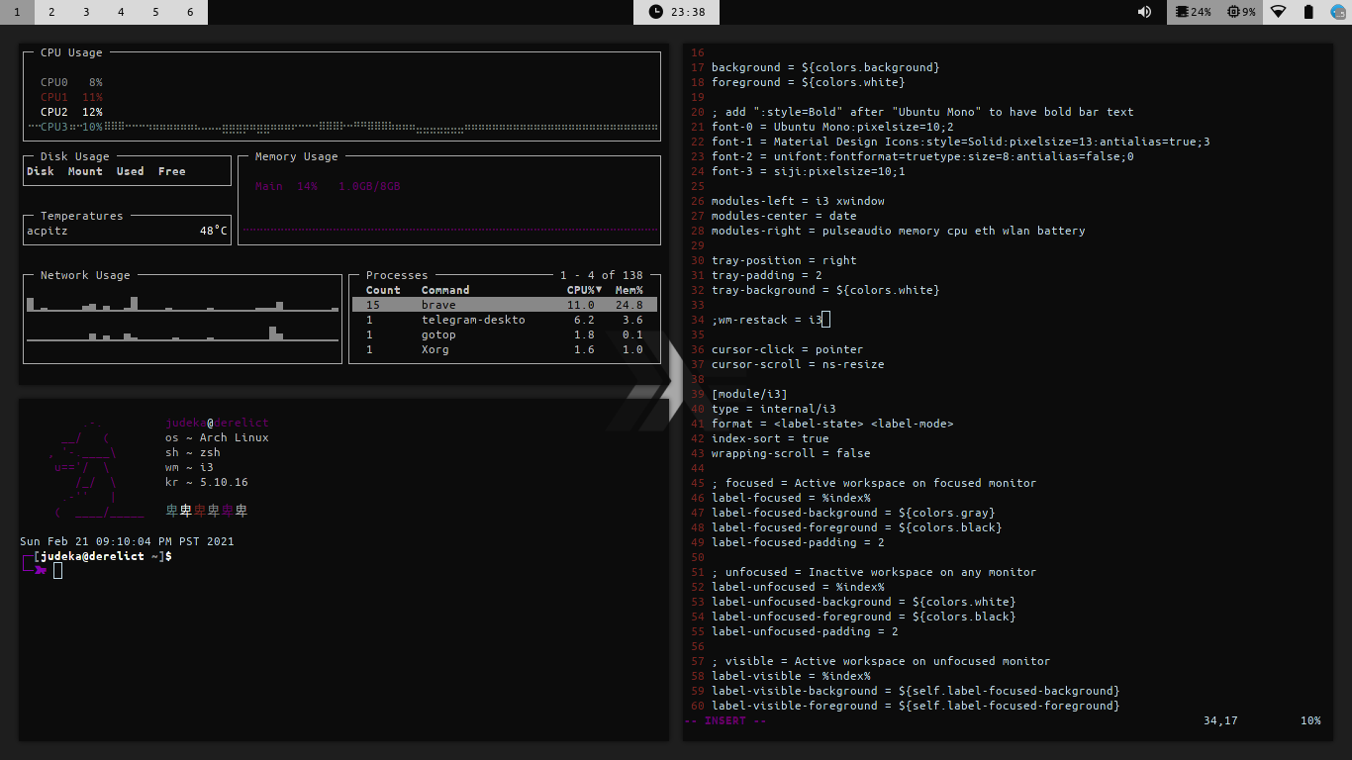
Task: Sort processes by the Count column
Action: pos(383,290)
